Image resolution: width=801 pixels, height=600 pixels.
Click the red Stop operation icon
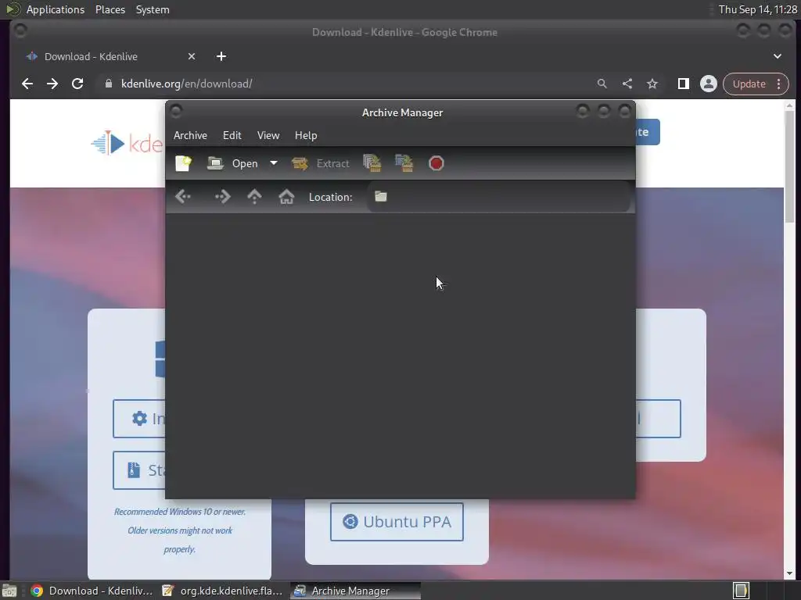click(x=436, y=163)
